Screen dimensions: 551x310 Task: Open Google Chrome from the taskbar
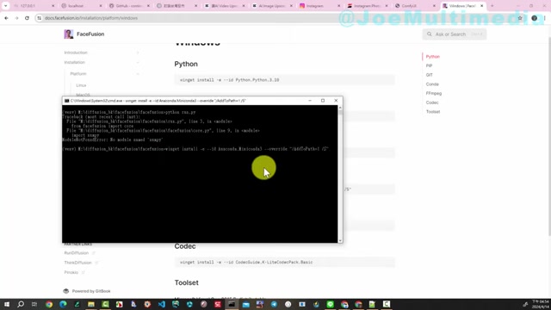point(49,304)
